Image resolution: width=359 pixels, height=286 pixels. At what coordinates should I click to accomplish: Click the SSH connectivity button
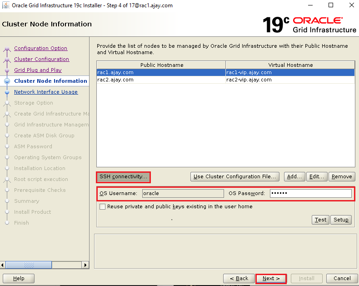(124, 177)
